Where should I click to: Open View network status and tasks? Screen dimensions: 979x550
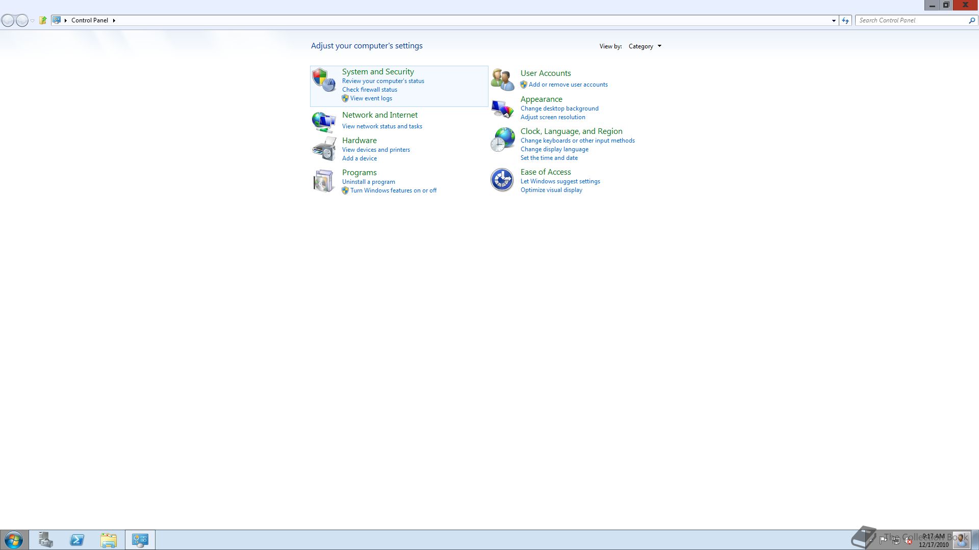coord(382,126)
